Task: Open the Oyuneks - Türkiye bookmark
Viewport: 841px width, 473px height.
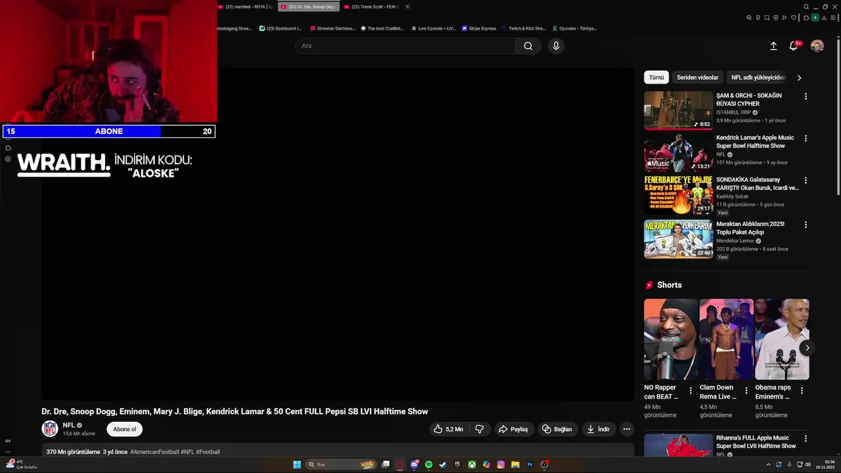Action: tap(575, 28)
